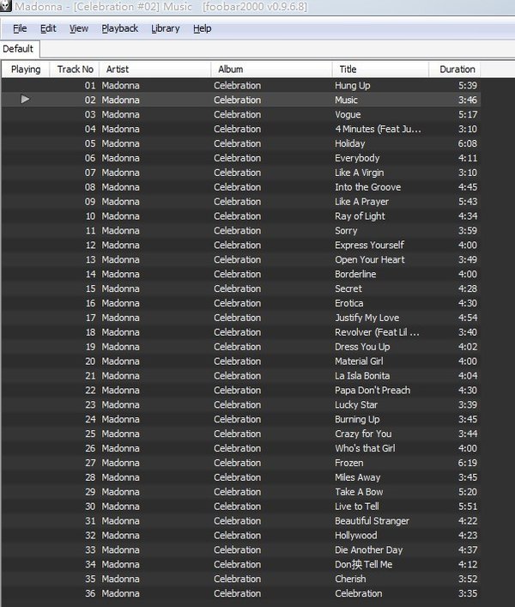Screen dimensions: 515x607
Task: Click the foobar2000 alien app icon
Action: click(5, 5)
